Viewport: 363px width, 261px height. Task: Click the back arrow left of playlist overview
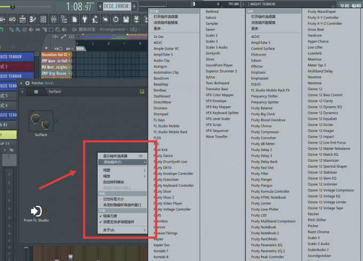[x=79, y=36]
